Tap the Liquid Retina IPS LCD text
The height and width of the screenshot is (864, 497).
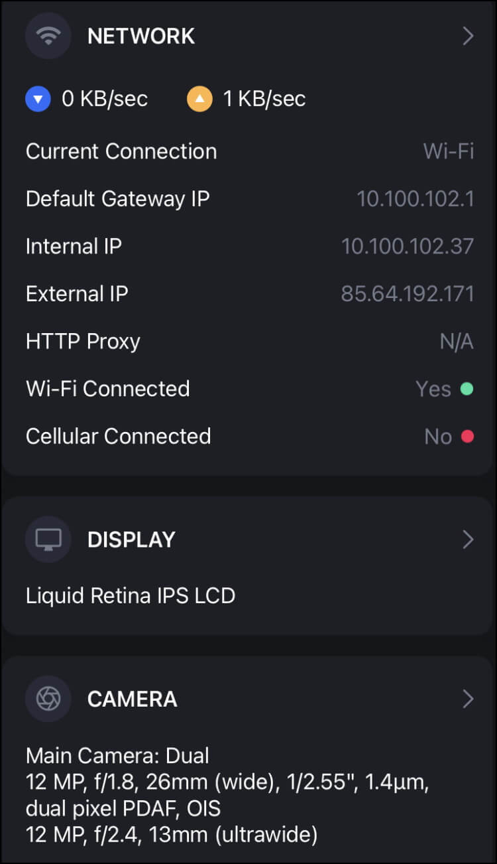click(x=131, y=595)
